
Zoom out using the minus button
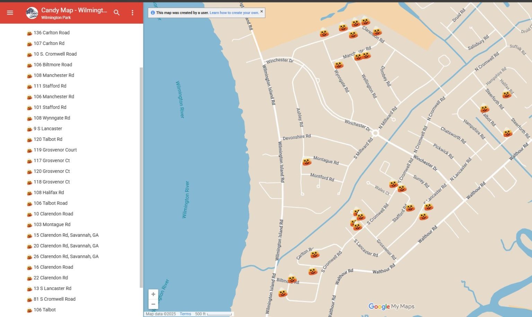(x=153, y=304)
